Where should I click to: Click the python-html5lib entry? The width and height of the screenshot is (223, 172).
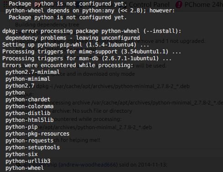click(x=30, y=120)
